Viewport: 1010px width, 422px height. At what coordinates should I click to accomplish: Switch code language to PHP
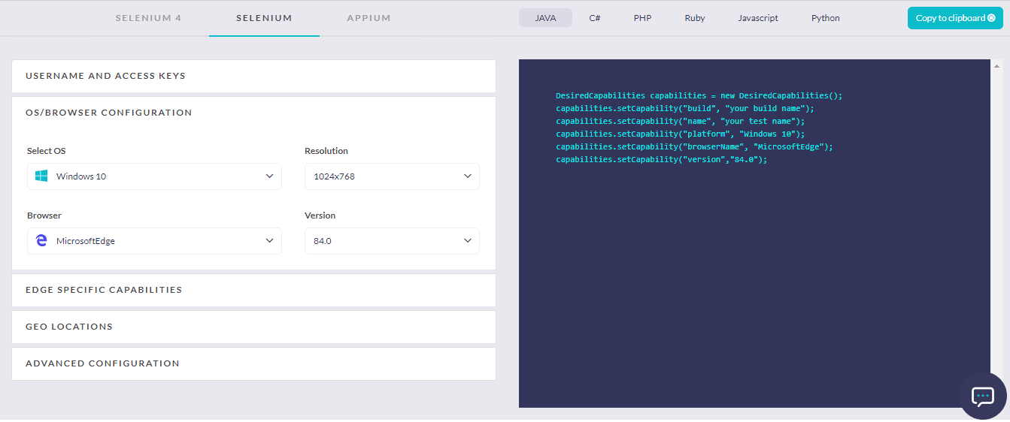642,18
